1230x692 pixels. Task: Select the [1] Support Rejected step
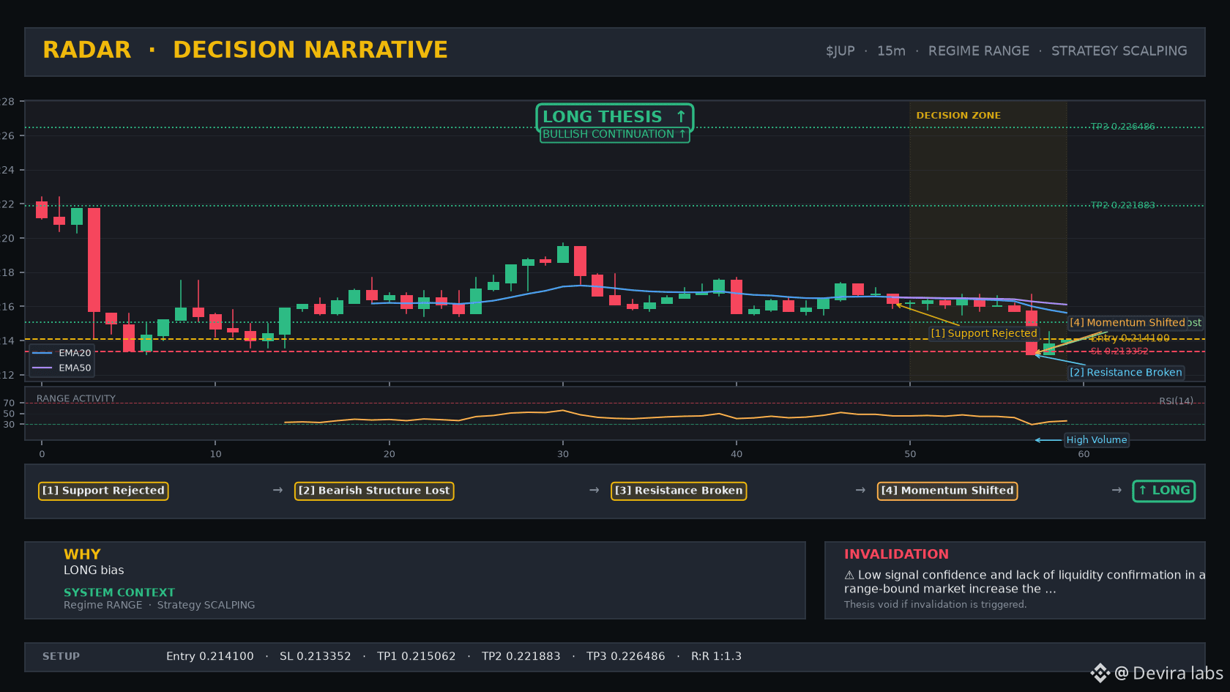click(103, 491)
